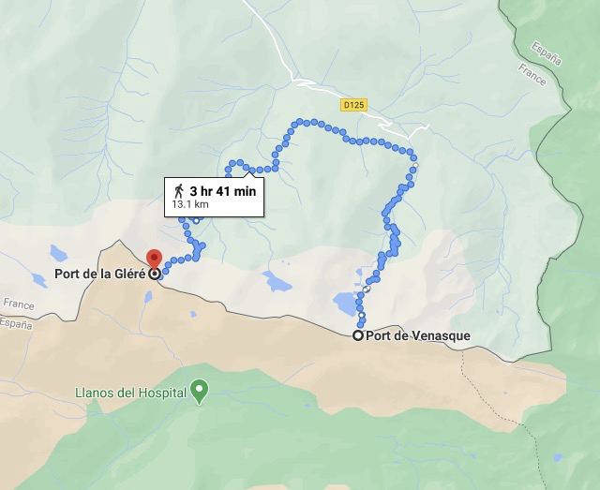Click the lake in the map center
Viewport: 600px width, 490px height.
pyautogui.click(x=277, y=281)
